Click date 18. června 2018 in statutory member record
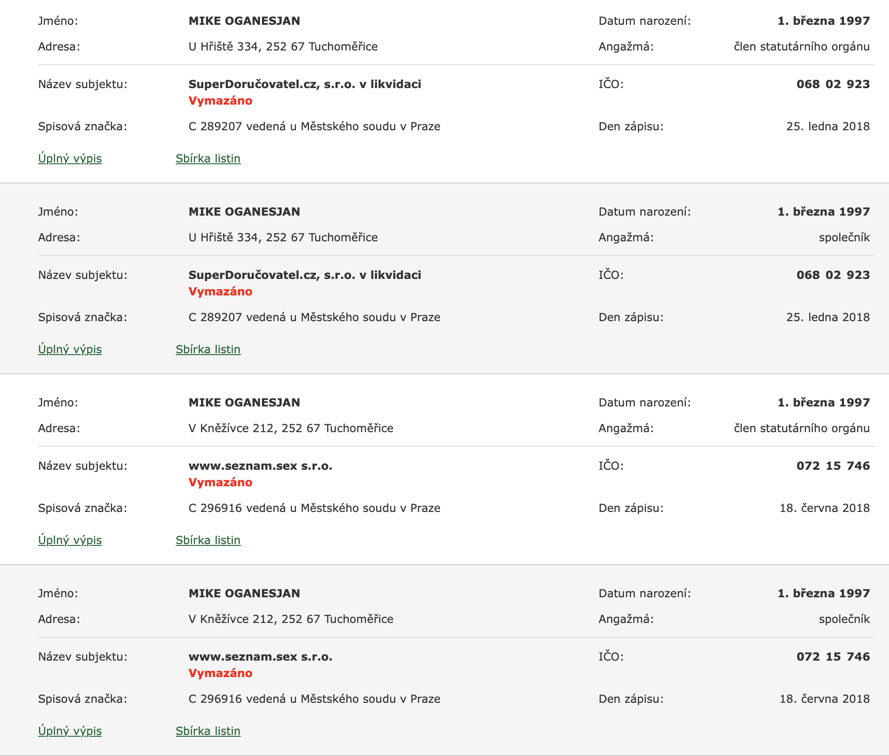This screenshot has height=756, width=889. [825, 508]
